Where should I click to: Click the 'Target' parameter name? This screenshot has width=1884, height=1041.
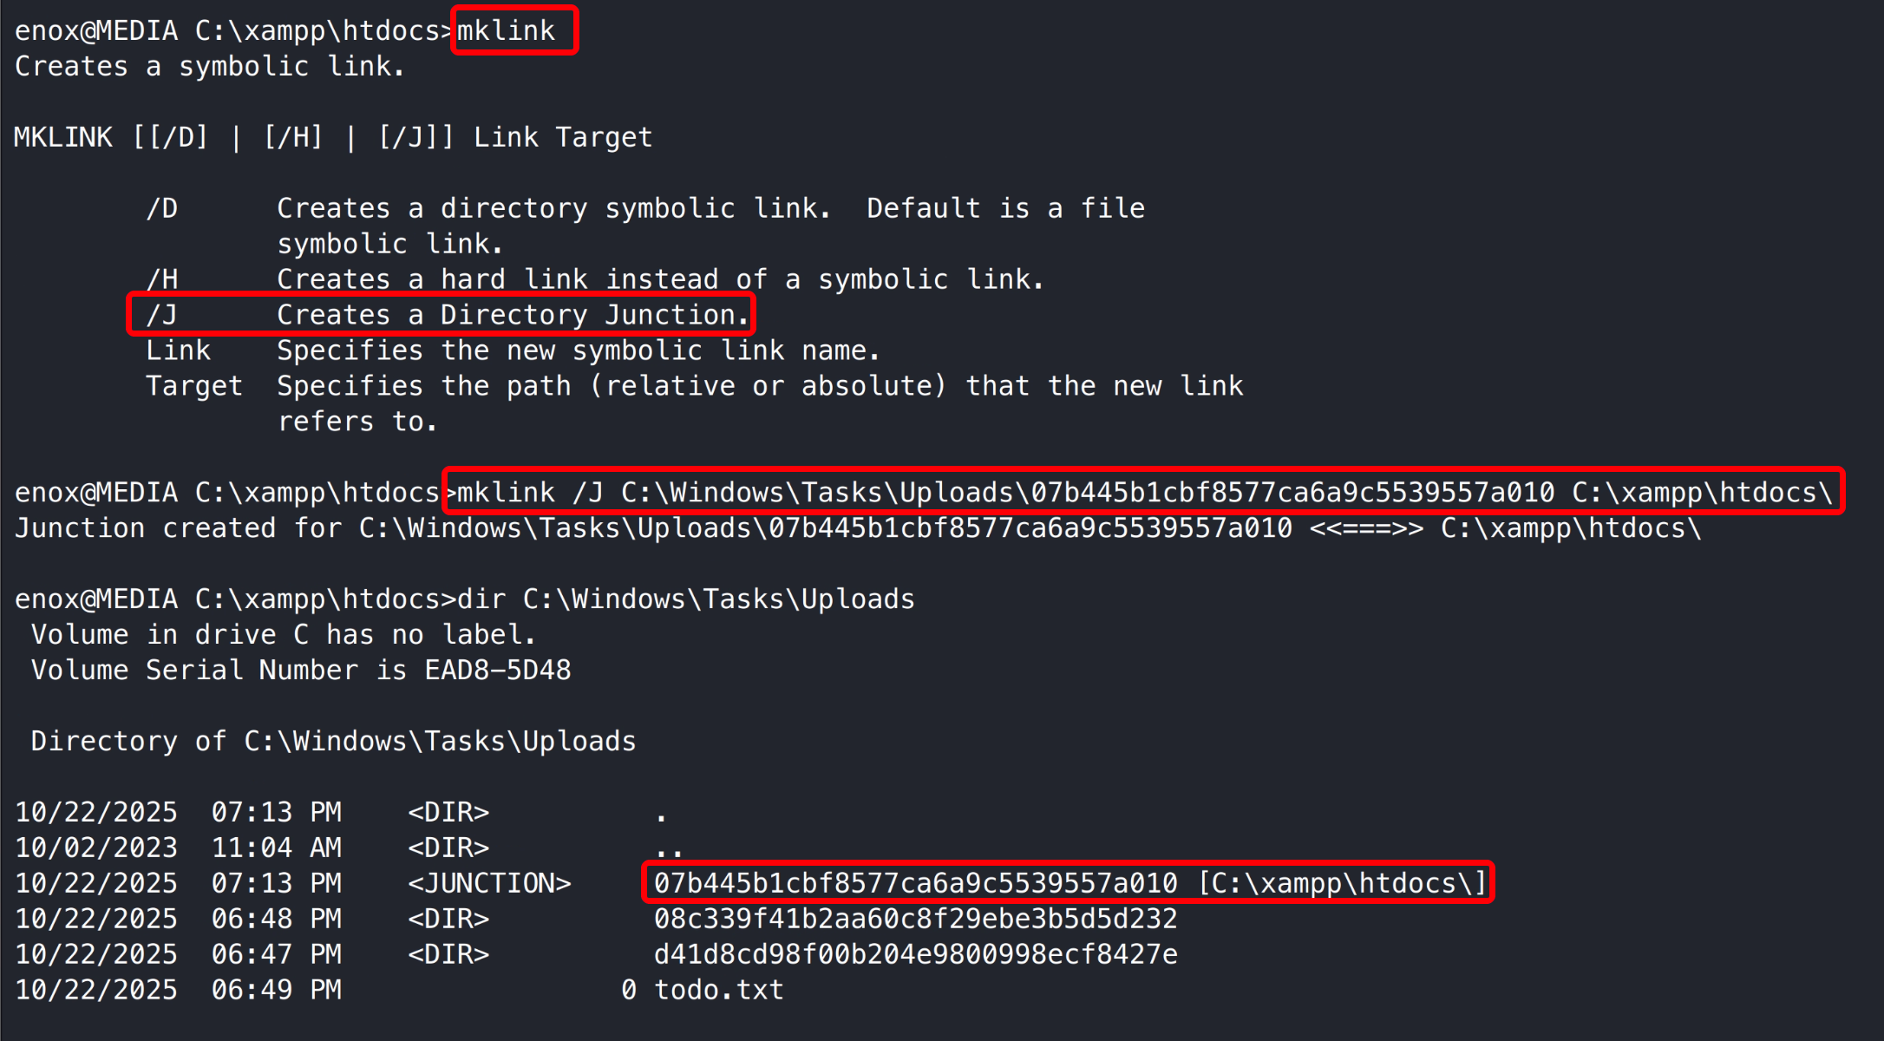[194, 386]
